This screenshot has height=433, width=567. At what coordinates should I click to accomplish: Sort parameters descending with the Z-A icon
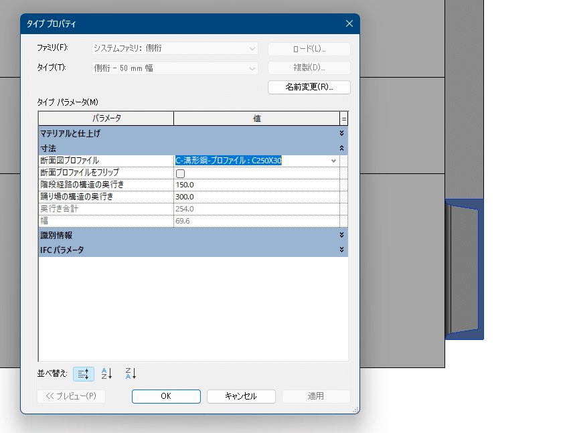(129, 373)
